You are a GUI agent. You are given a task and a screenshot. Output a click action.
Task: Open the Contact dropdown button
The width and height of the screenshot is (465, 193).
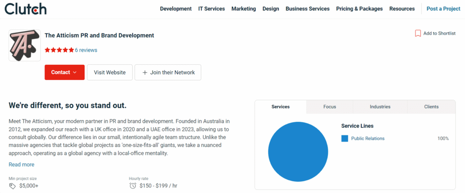(x=64, y=72)
